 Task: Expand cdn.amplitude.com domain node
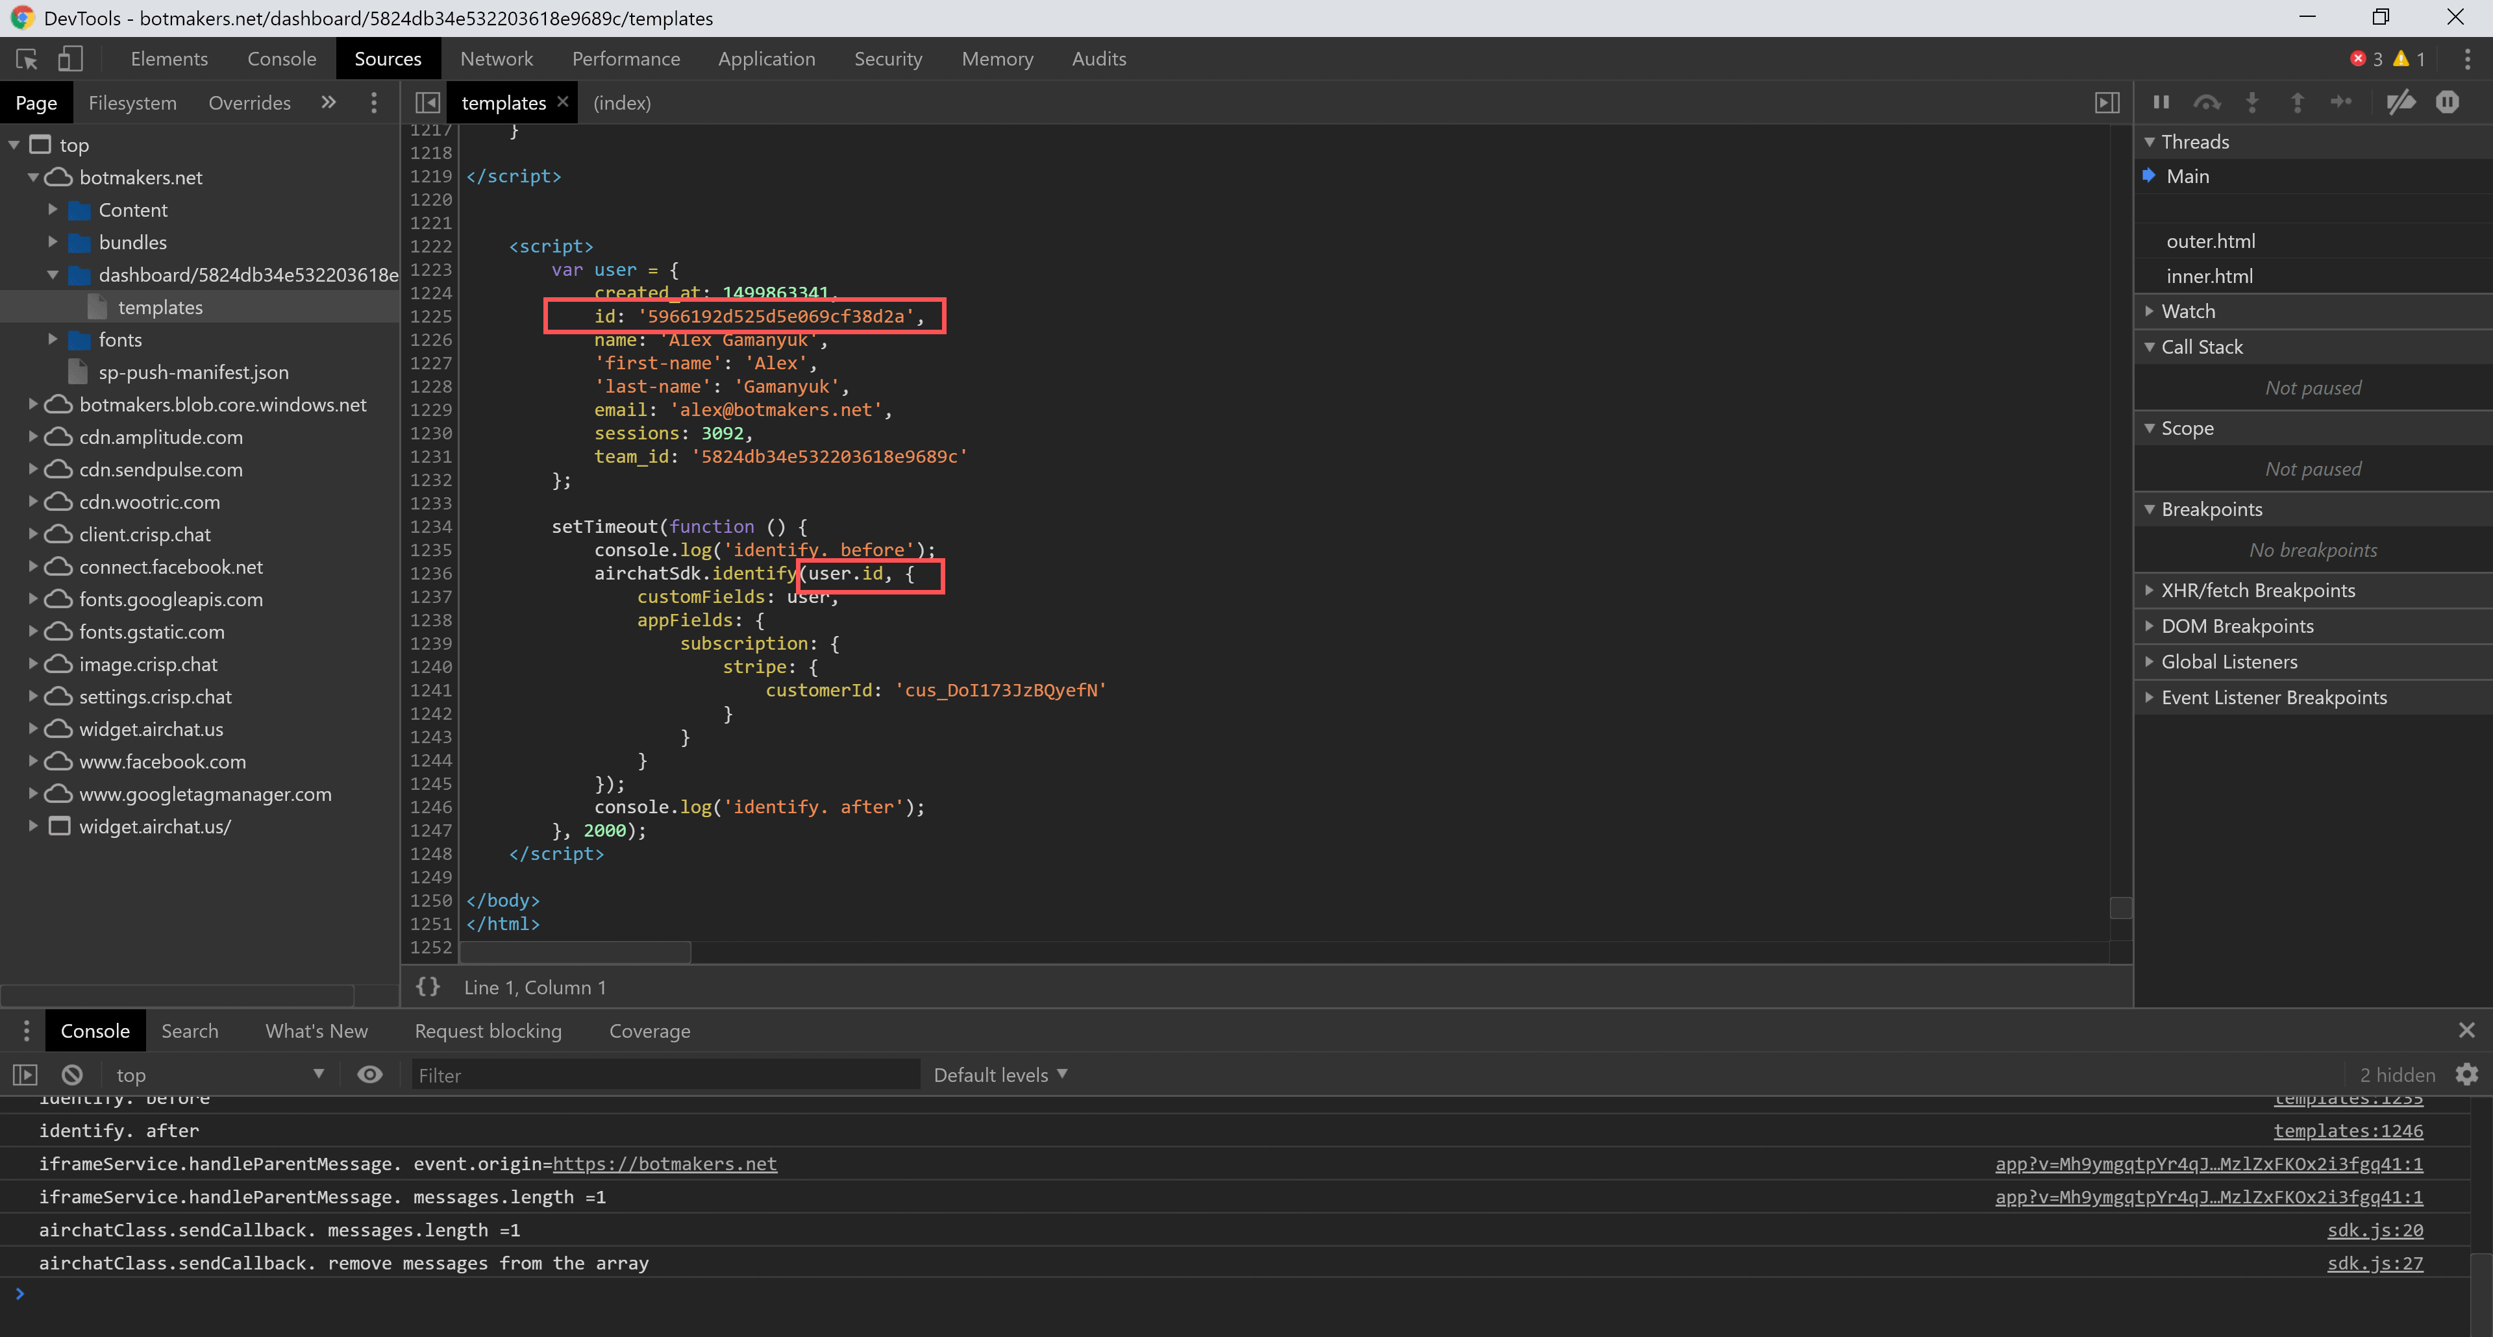click(33, 437)
